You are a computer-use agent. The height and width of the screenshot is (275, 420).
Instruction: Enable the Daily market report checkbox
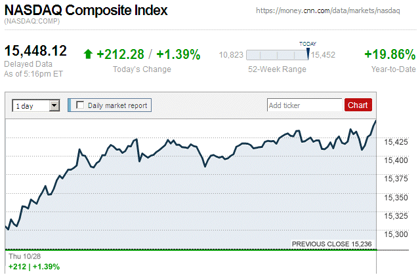(x=81, y=105)
